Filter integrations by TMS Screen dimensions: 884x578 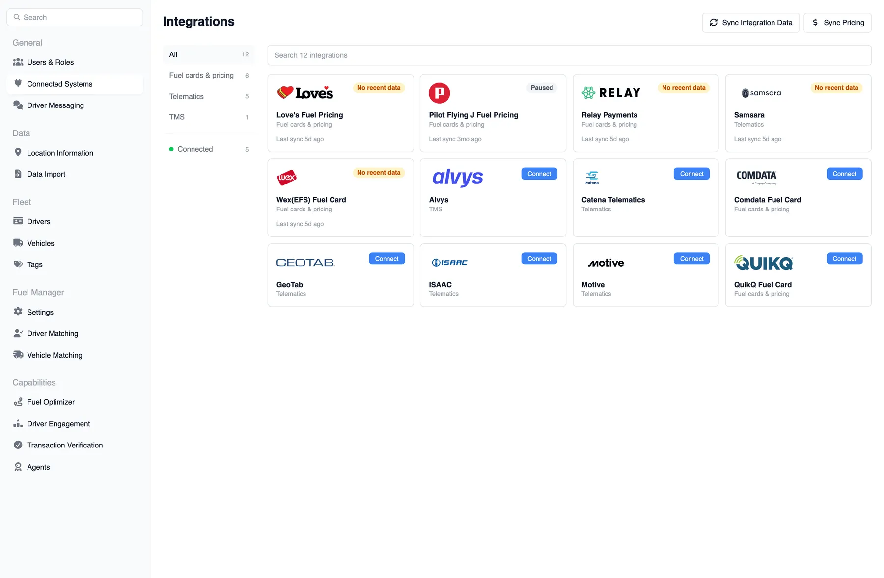pos(209,117)
